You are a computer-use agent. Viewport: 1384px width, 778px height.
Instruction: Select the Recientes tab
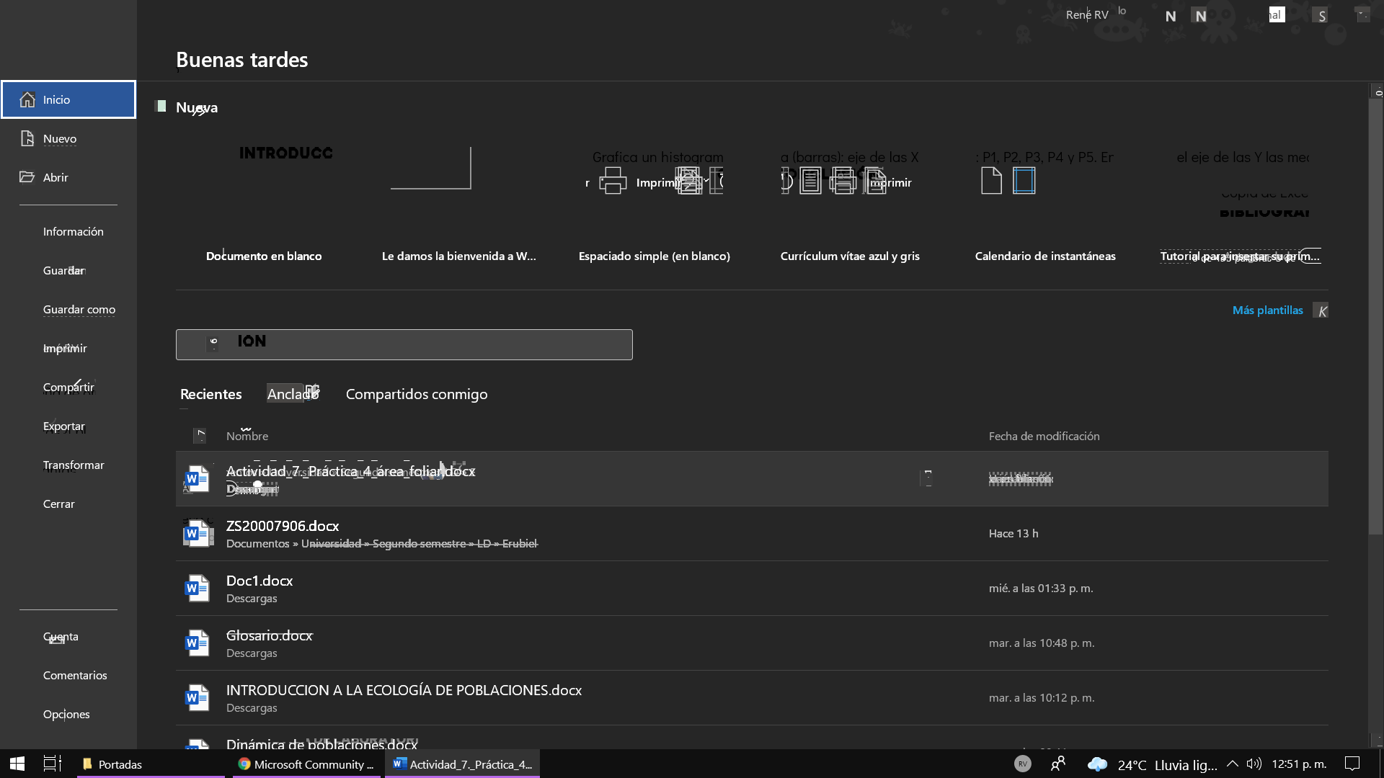coord(210,394)
